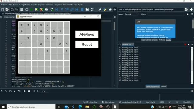Click the Save all files icon
Image resolution: width=194 pixels, height=109 pixels.
[x=17, y=9]
